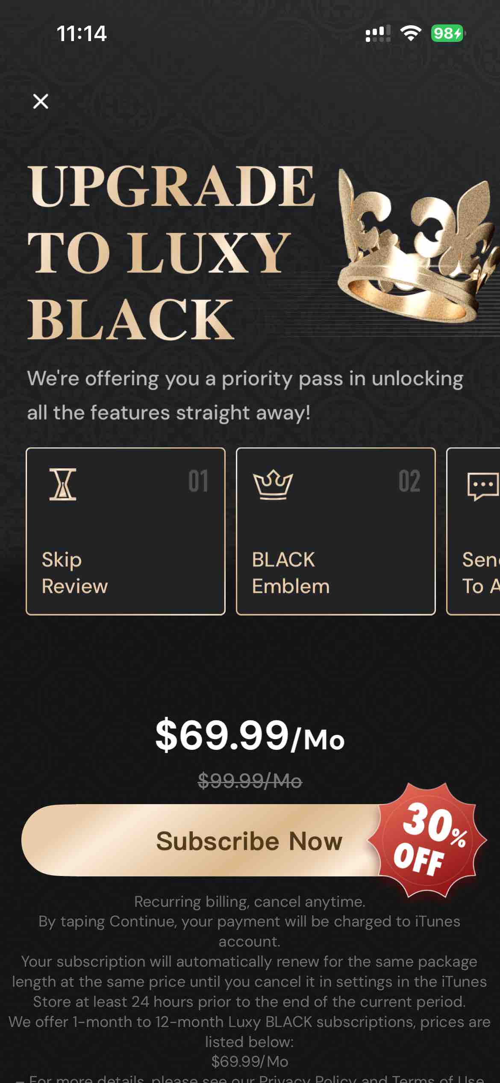Select the Skip Review feature card
Image resolution: width=500 pixels, height=1083 pixels.
click(126, 531)
